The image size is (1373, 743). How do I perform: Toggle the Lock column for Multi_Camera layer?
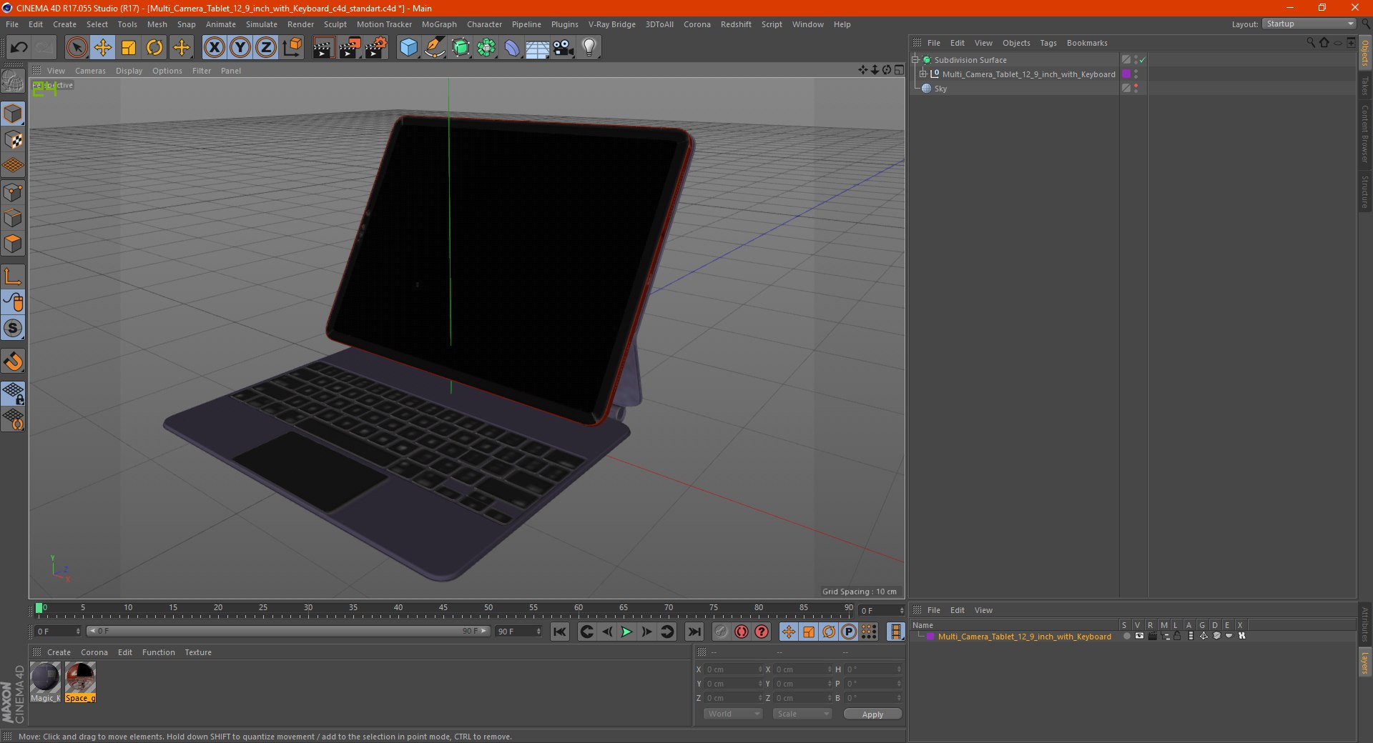[x=1177, y=636]
